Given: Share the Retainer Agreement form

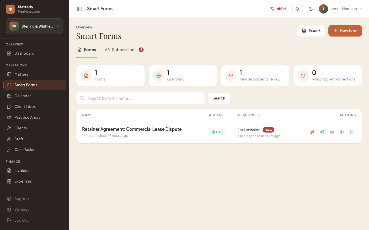Looking at the screenshot, I should tap(322, 132).
